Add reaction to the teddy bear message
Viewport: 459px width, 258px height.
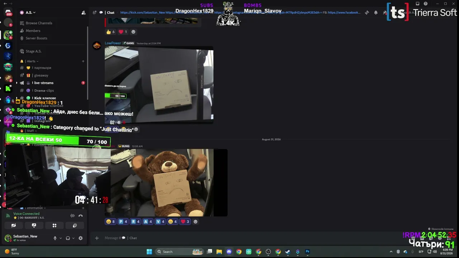click(x=195, y=221)
